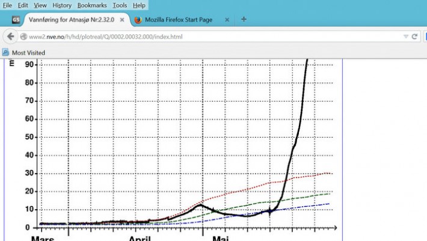Expand the URL history dropdown arrow
This screenshot has height=241, width=427.
tap(404, 37)
